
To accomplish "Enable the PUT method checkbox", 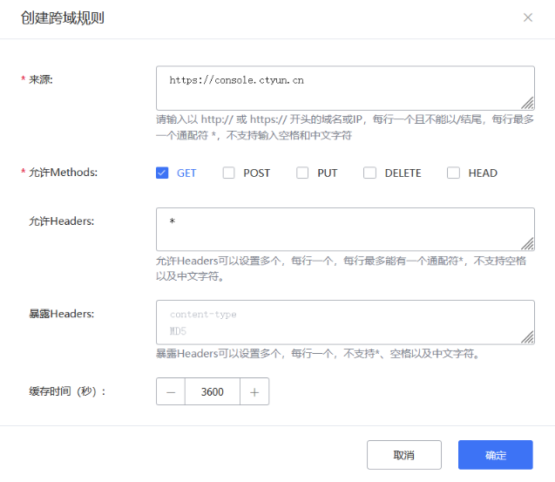I will point(302,173).
